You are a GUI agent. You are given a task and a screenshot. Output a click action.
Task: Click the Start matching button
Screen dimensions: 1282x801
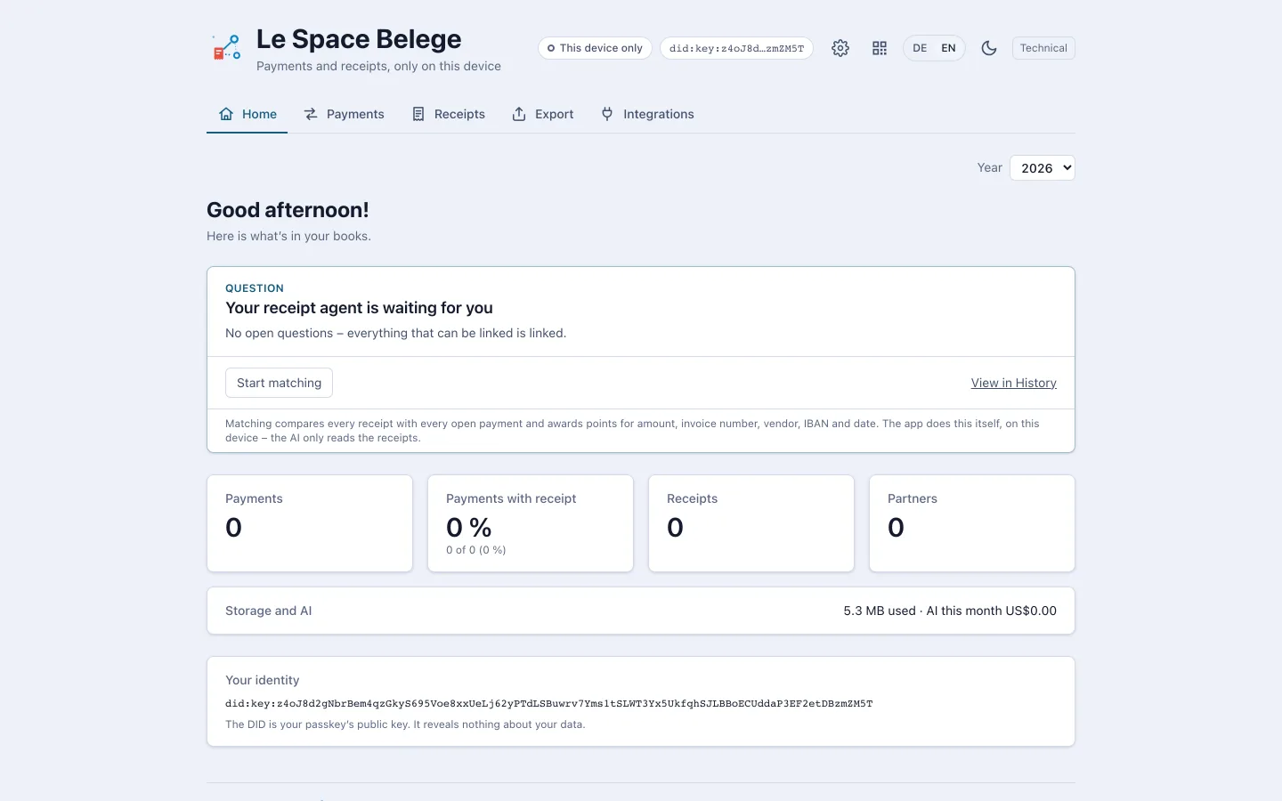[279, 383]
